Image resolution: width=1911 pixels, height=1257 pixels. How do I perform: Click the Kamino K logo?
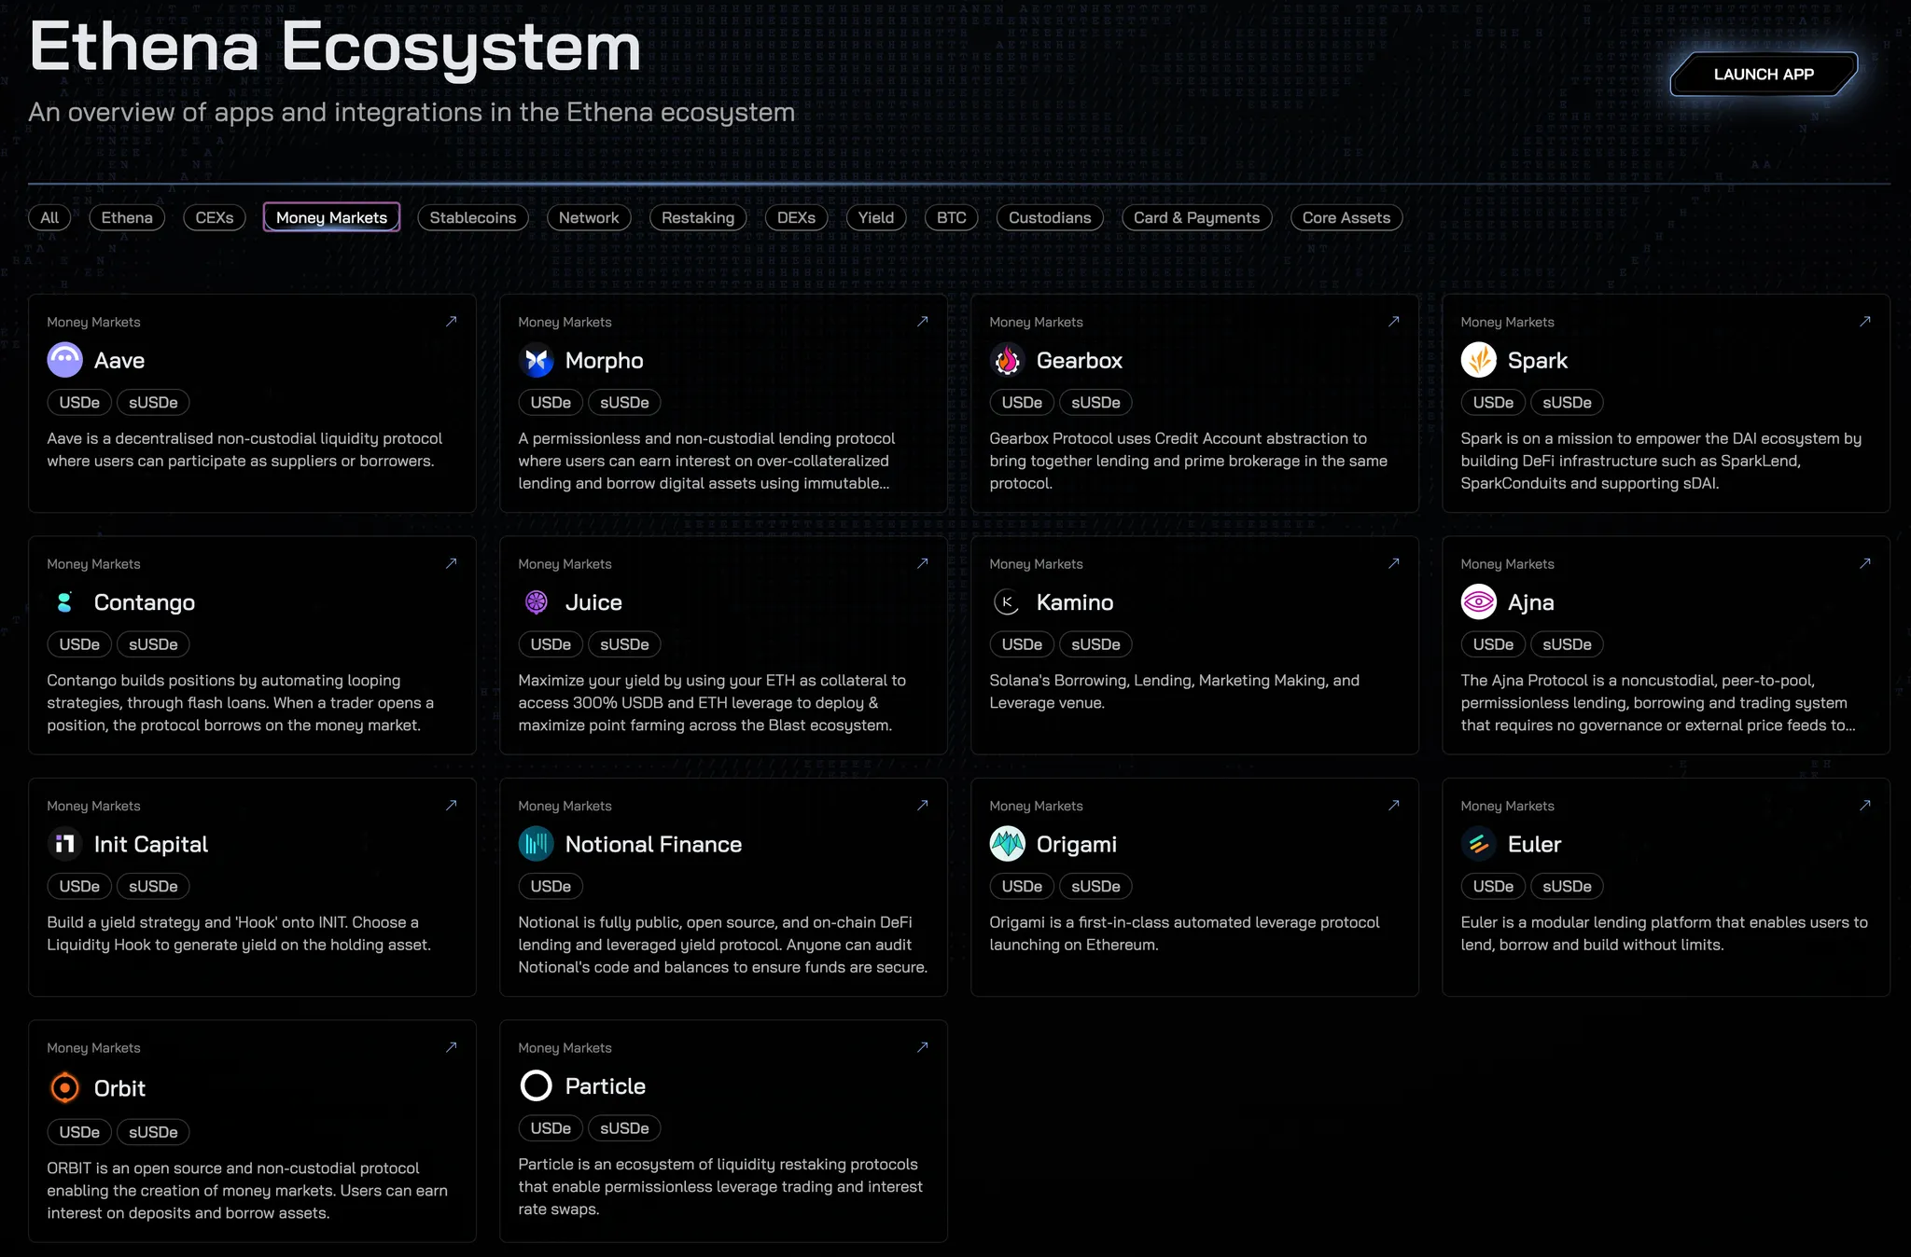click(x=1007, y=602)
